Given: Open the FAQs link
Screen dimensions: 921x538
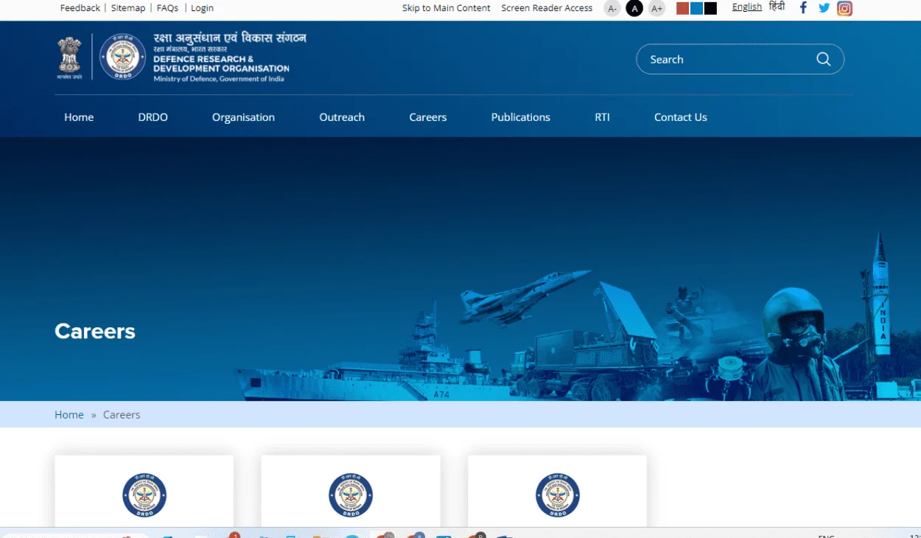Looking at the screenshot, I should tap(167, 8).
